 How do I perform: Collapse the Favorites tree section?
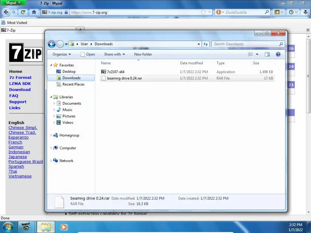pos(51,65)
